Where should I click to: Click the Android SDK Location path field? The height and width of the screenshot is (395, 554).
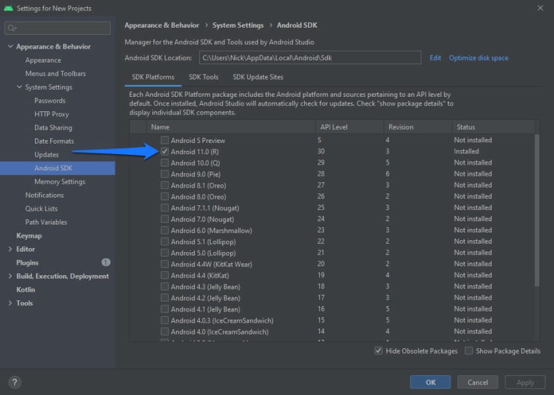point(310,57)
